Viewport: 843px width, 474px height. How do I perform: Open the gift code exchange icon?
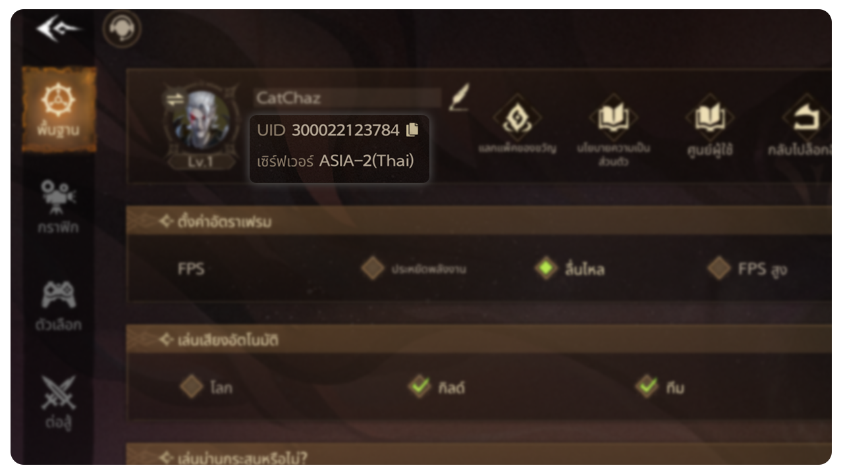pos(518,119)
